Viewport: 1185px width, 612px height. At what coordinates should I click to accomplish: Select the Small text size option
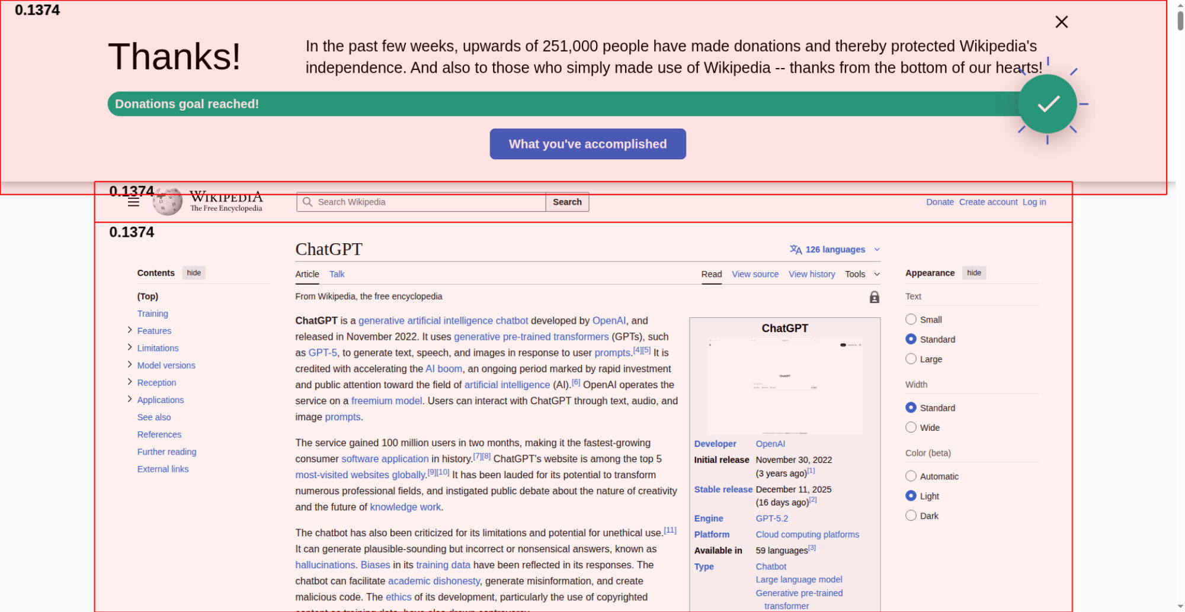coord(911,320)
